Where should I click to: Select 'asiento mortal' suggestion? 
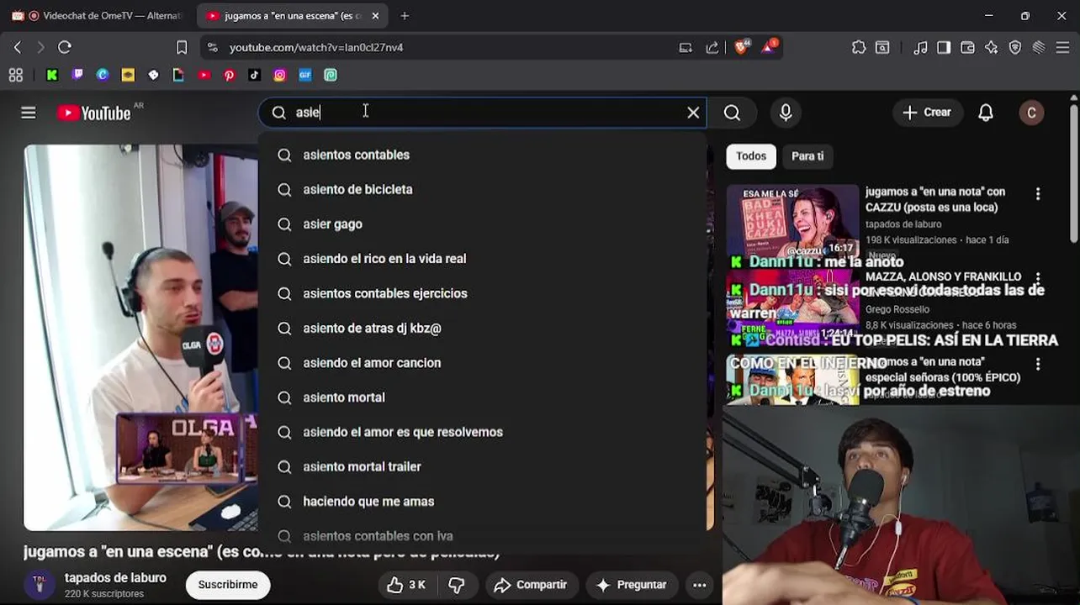coord(483,397)
